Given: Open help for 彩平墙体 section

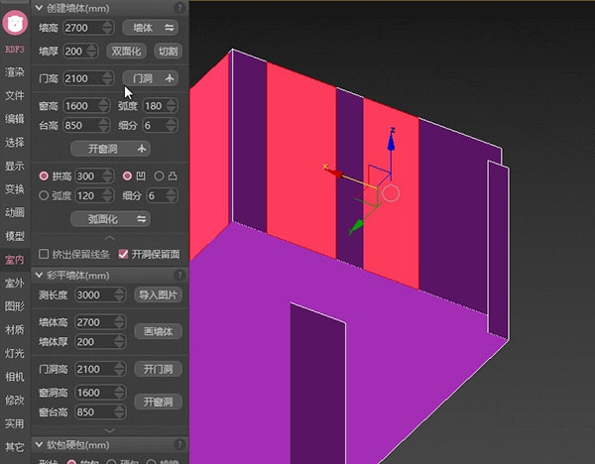Looking at the screenshot, I should tap(178, 275).
